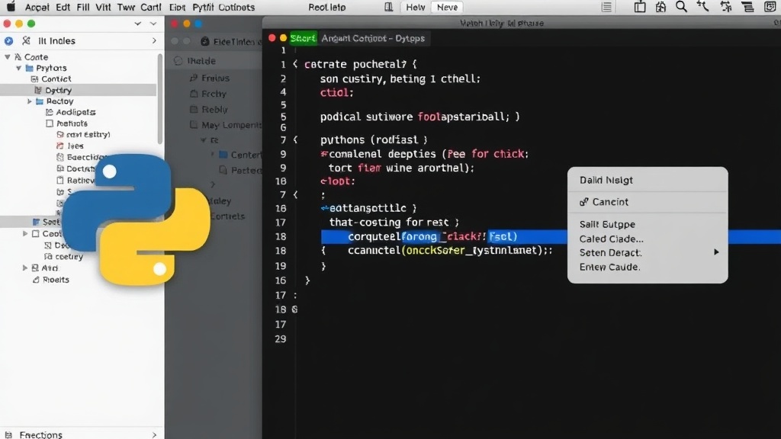The width and height of the screenshot is (781, 439).
Task: Select the 'Pəthıots' tree row
Action: 72,123
